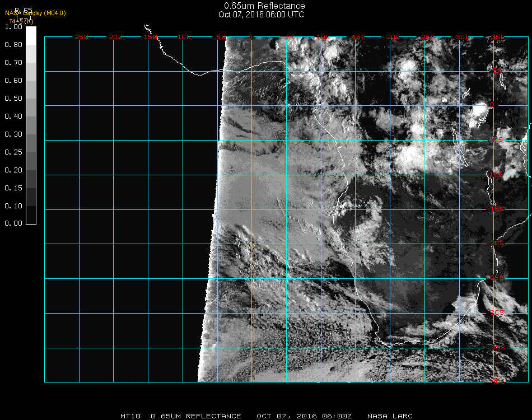Click the "25E" longitude label
532x420 pixels.
tap(428, 37)
